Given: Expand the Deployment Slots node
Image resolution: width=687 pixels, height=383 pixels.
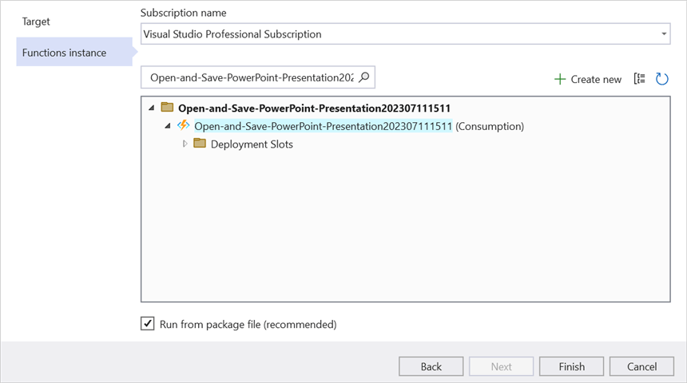Looking at the screenshot, I should coord(185,144).
